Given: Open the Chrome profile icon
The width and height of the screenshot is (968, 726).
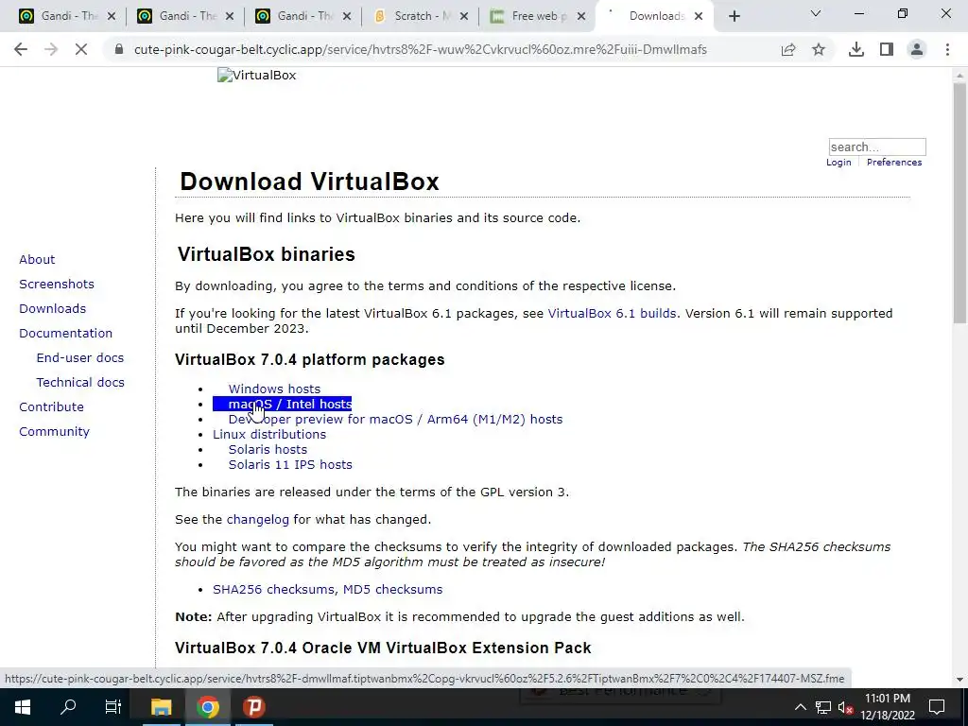Looking at the screenshot, I should [x=917, y=49].
